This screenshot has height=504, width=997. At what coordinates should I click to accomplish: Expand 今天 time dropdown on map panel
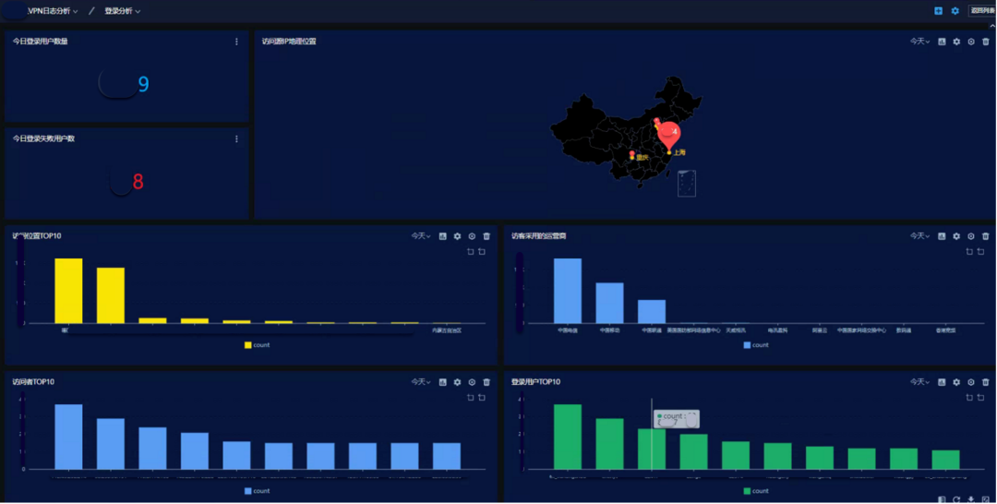919,42
